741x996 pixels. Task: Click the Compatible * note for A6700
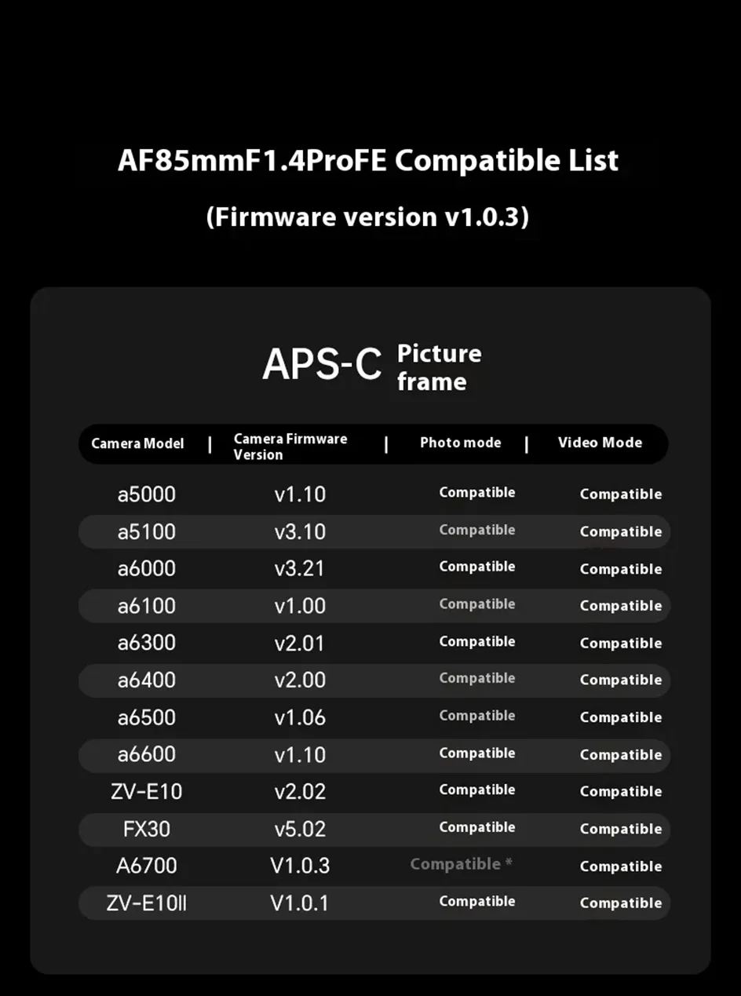(462, 864)
